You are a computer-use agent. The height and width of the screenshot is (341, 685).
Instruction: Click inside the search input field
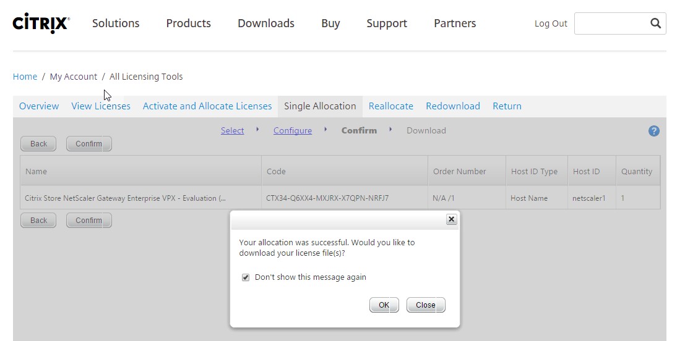610,23
